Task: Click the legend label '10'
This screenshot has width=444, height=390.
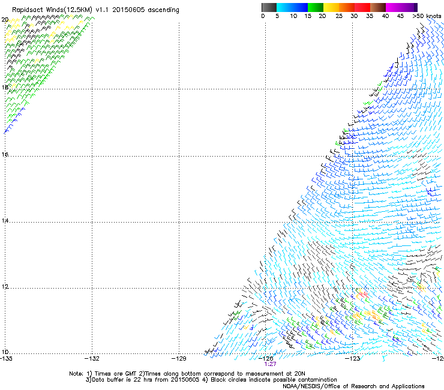Action: [x=293, y=16]
